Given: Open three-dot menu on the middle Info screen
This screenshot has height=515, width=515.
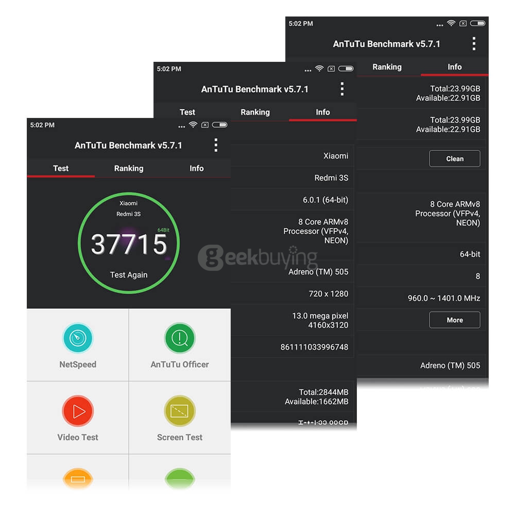Looking at the screenshot, I should (342, 89).
